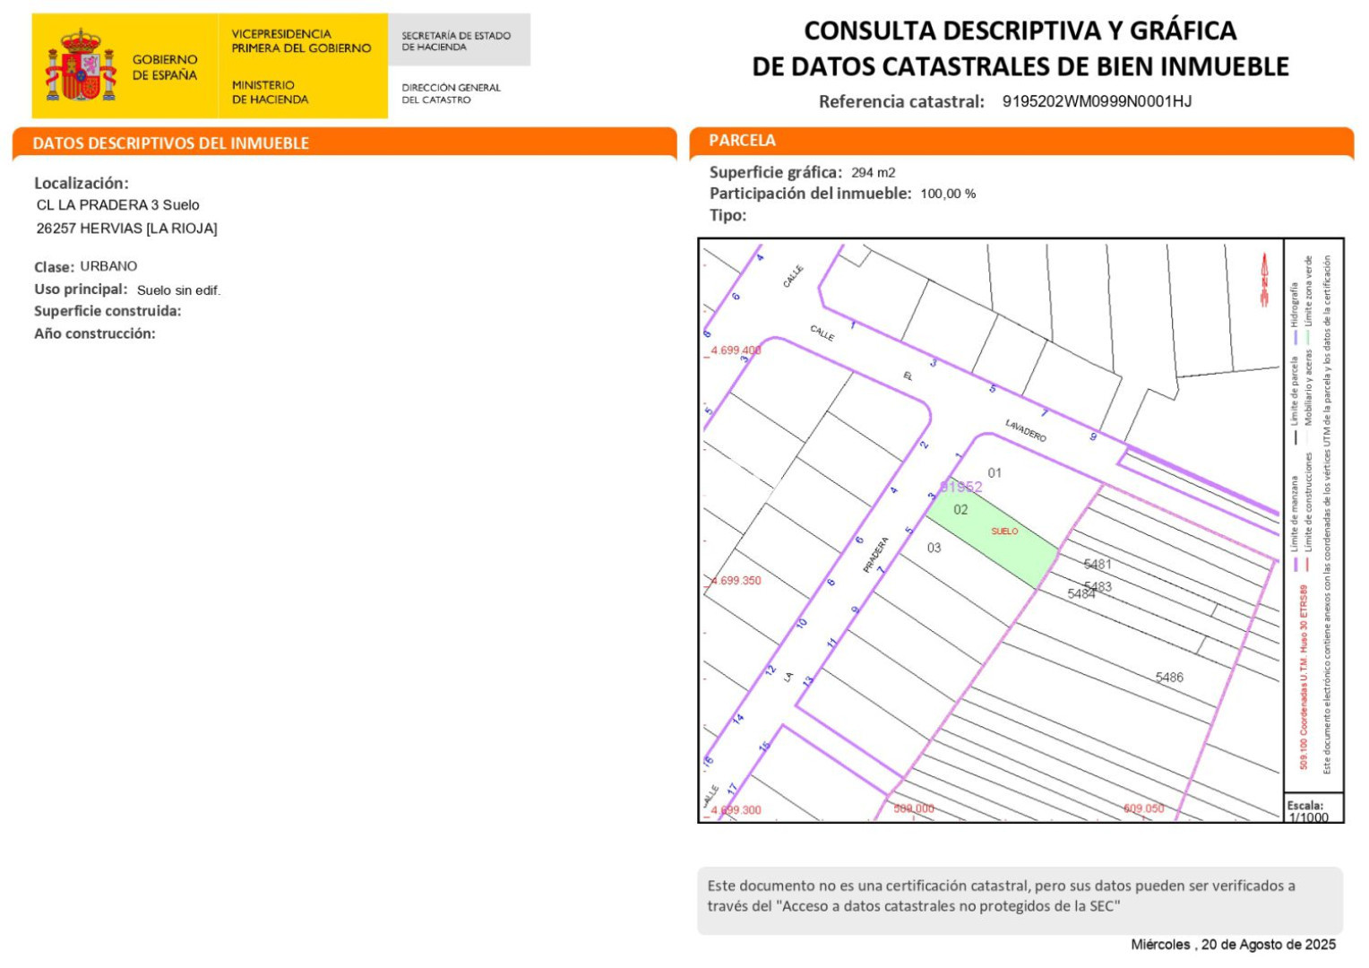Select the green highlighted parcel 02
This screenshot has height=968, width=1369.
pyautogui.click(x=986, y=533)
